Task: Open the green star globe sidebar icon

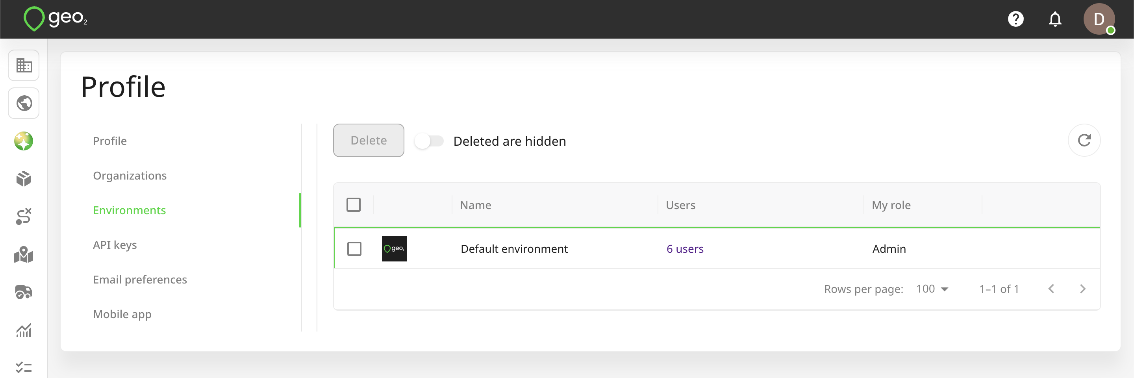Action: (24, 141)
